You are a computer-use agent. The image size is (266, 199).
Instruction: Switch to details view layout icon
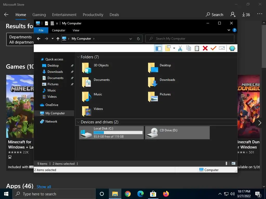(228, 164)
